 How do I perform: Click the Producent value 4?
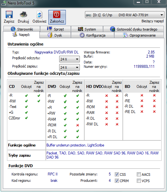[x=110, y=181]
